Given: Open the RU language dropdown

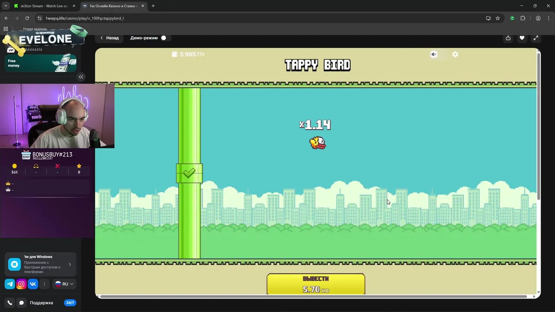Looking at the screenshot, I should click(64, 284).
